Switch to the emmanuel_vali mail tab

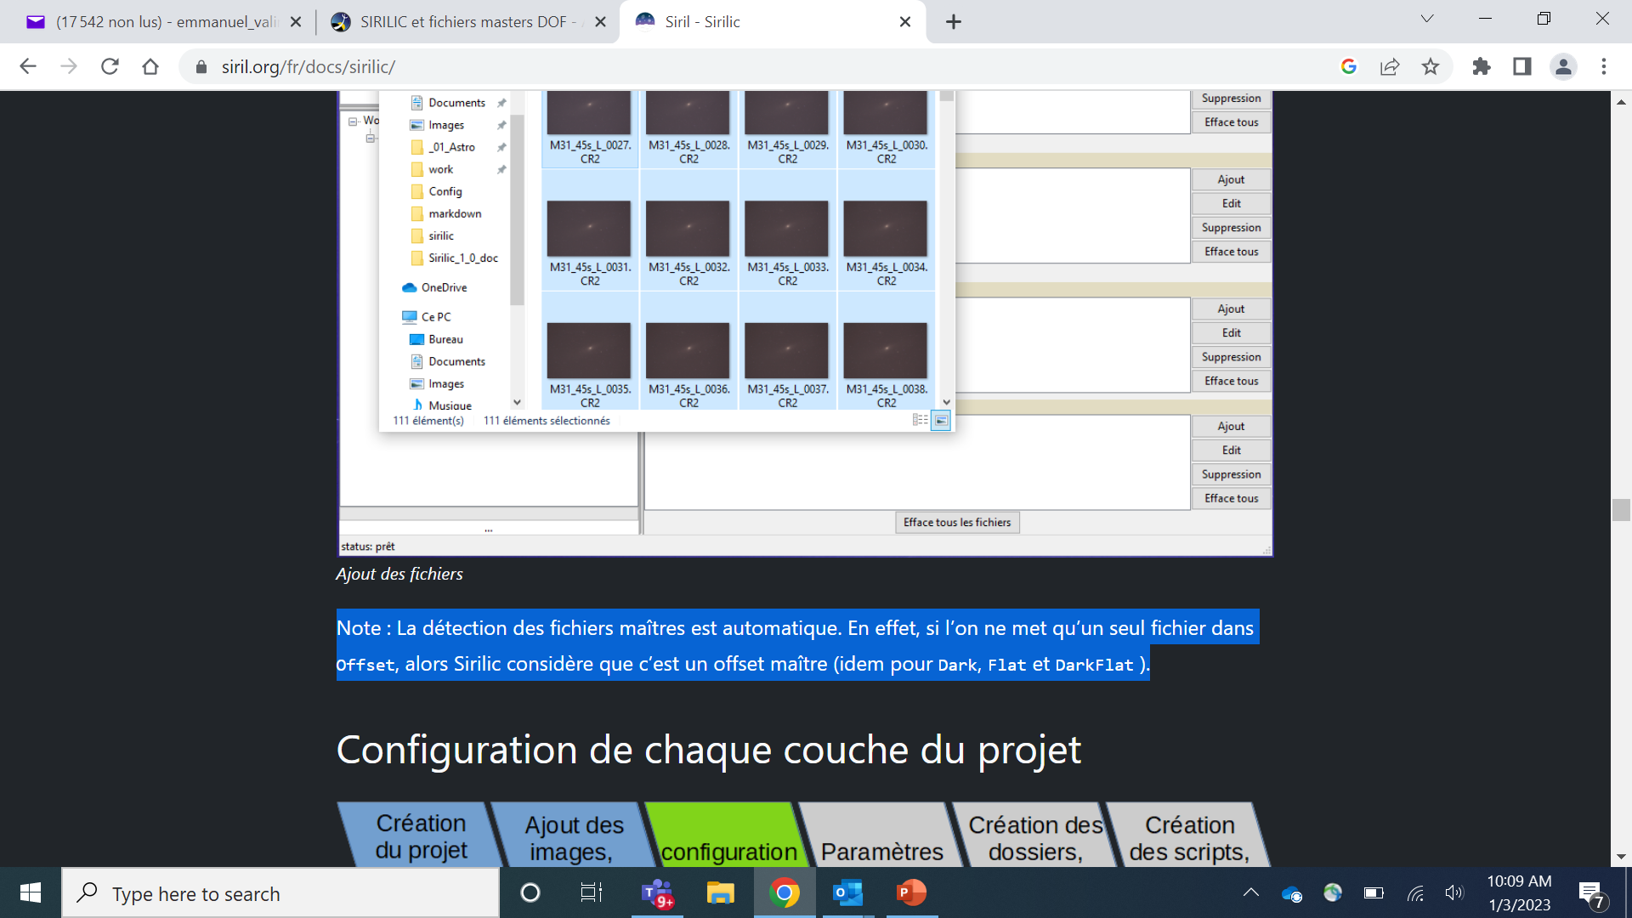pos(166,22)
